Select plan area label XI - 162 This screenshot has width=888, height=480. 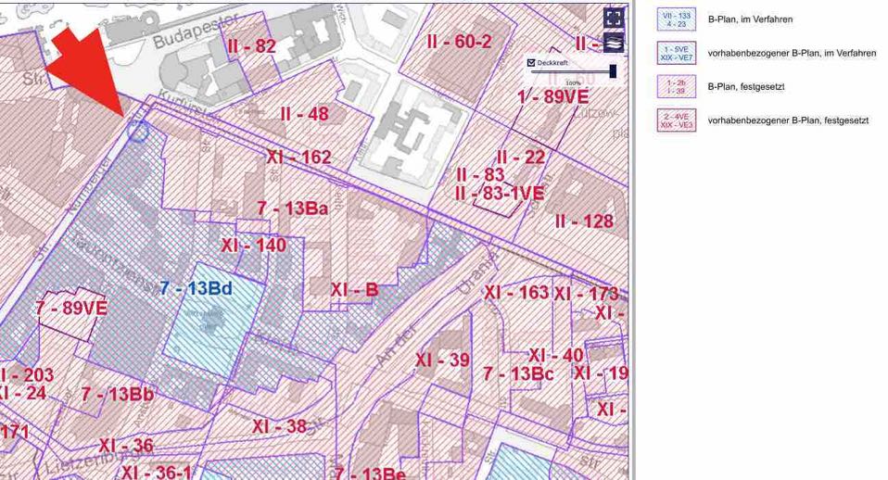point(298,157)
